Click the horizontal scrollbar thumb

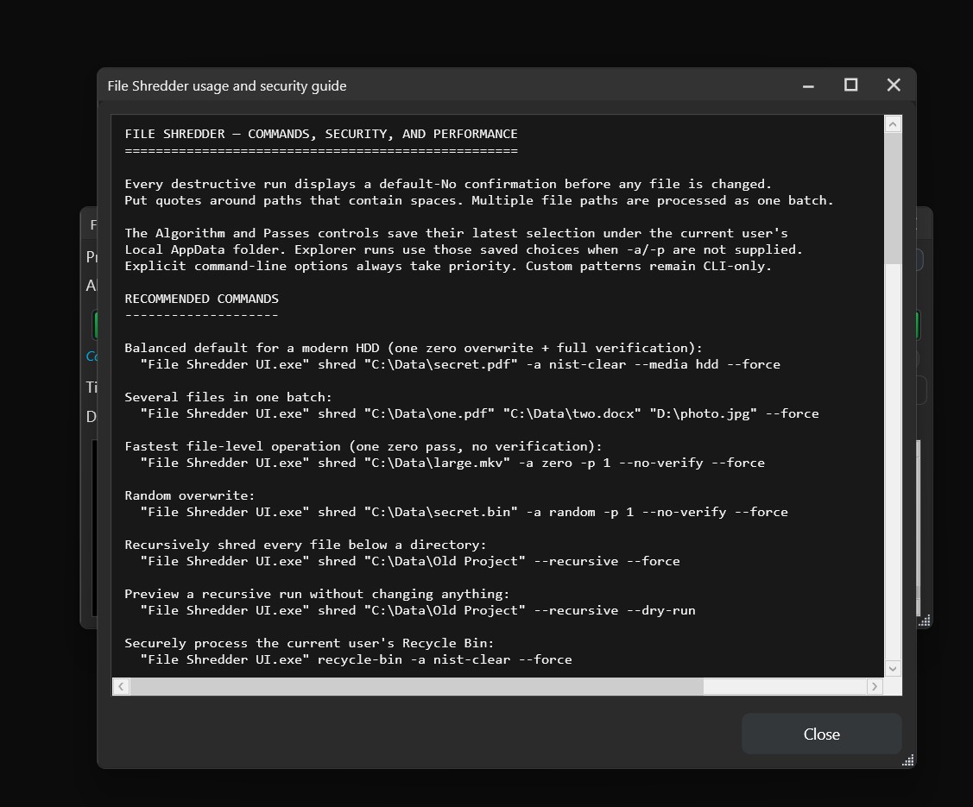[416, 686]
